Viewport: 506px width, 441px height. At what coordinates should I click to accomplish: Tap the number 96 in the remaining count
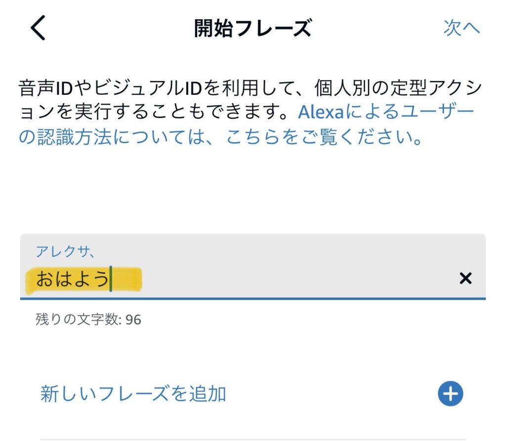click(x=133, y=320)
